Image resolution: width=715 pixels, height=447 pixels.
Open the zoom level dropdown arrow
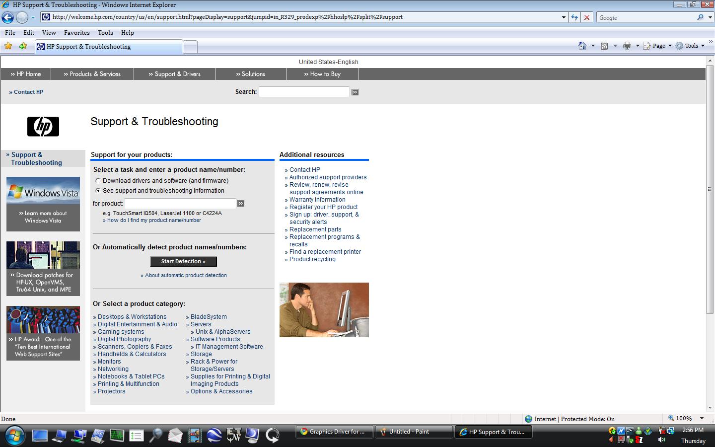point(702,419)
